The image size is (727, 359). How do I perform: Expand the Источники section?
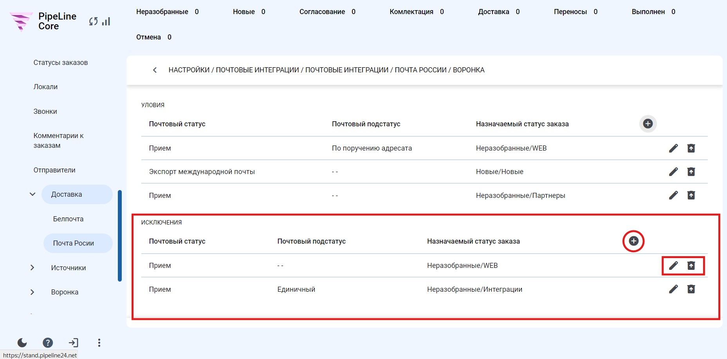(x=32, y=268)
